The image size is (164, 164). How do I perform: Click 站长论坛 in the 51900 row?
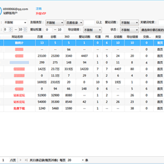(19, 95)
